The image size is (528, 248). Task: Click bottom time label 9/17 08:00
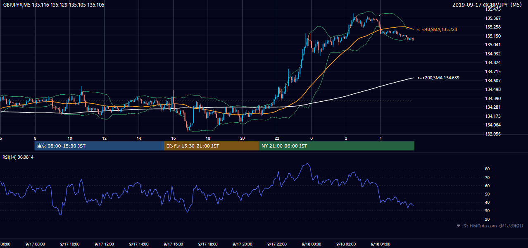pyautogui.click(x=35, y=244)
